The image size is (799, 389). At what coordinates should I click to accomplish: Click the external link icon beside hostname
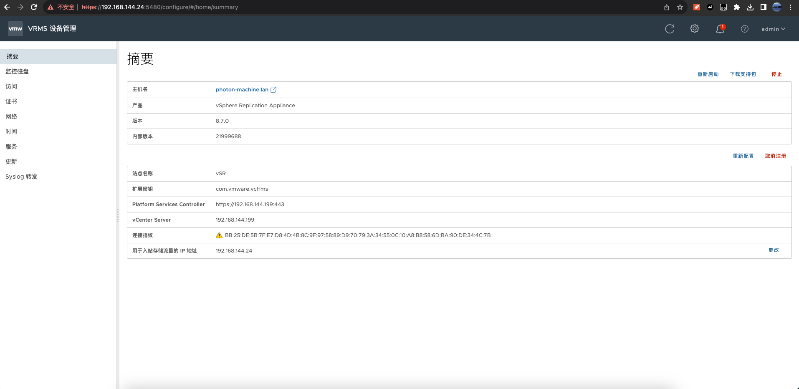tap(273, 90)
